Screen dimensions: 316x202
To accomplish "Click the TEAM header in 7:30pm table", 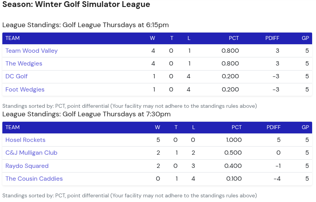I will coord(12,127).
